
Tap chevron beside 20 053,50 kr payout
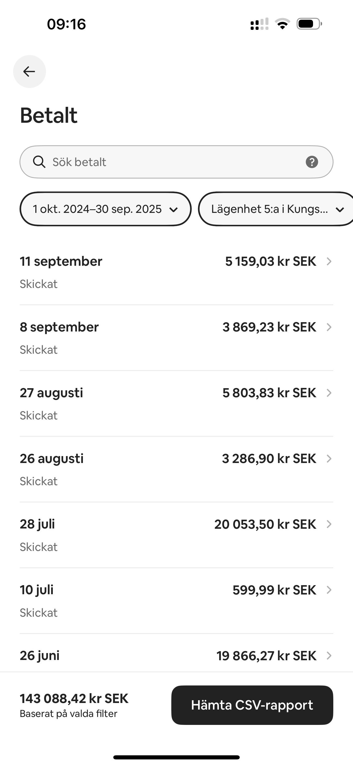click(329, 524)
